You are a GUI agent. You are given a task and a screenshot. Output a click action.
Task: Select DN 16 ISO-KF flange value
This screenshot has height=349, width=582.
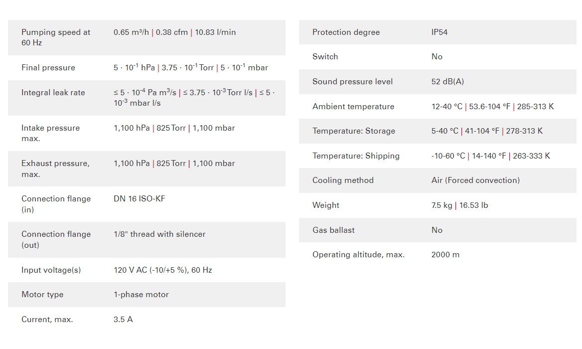[139, 198]
